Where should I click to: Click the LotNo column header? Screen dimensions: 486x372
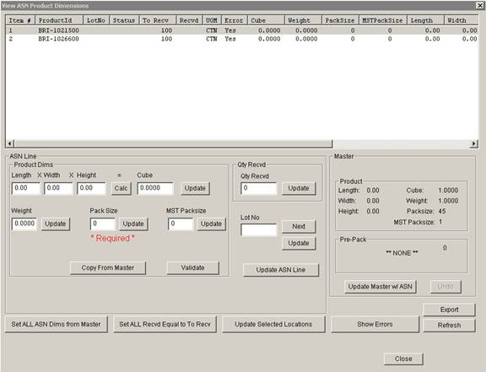click(x=96, y=20)
